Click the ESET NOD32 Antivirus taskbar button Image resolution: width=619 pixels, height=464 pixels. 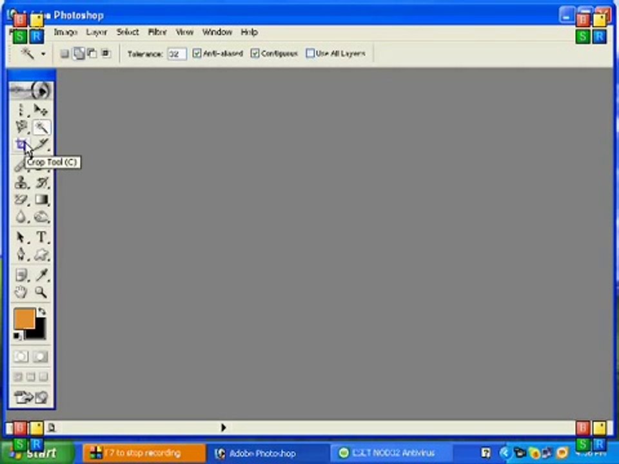[391, 453]
